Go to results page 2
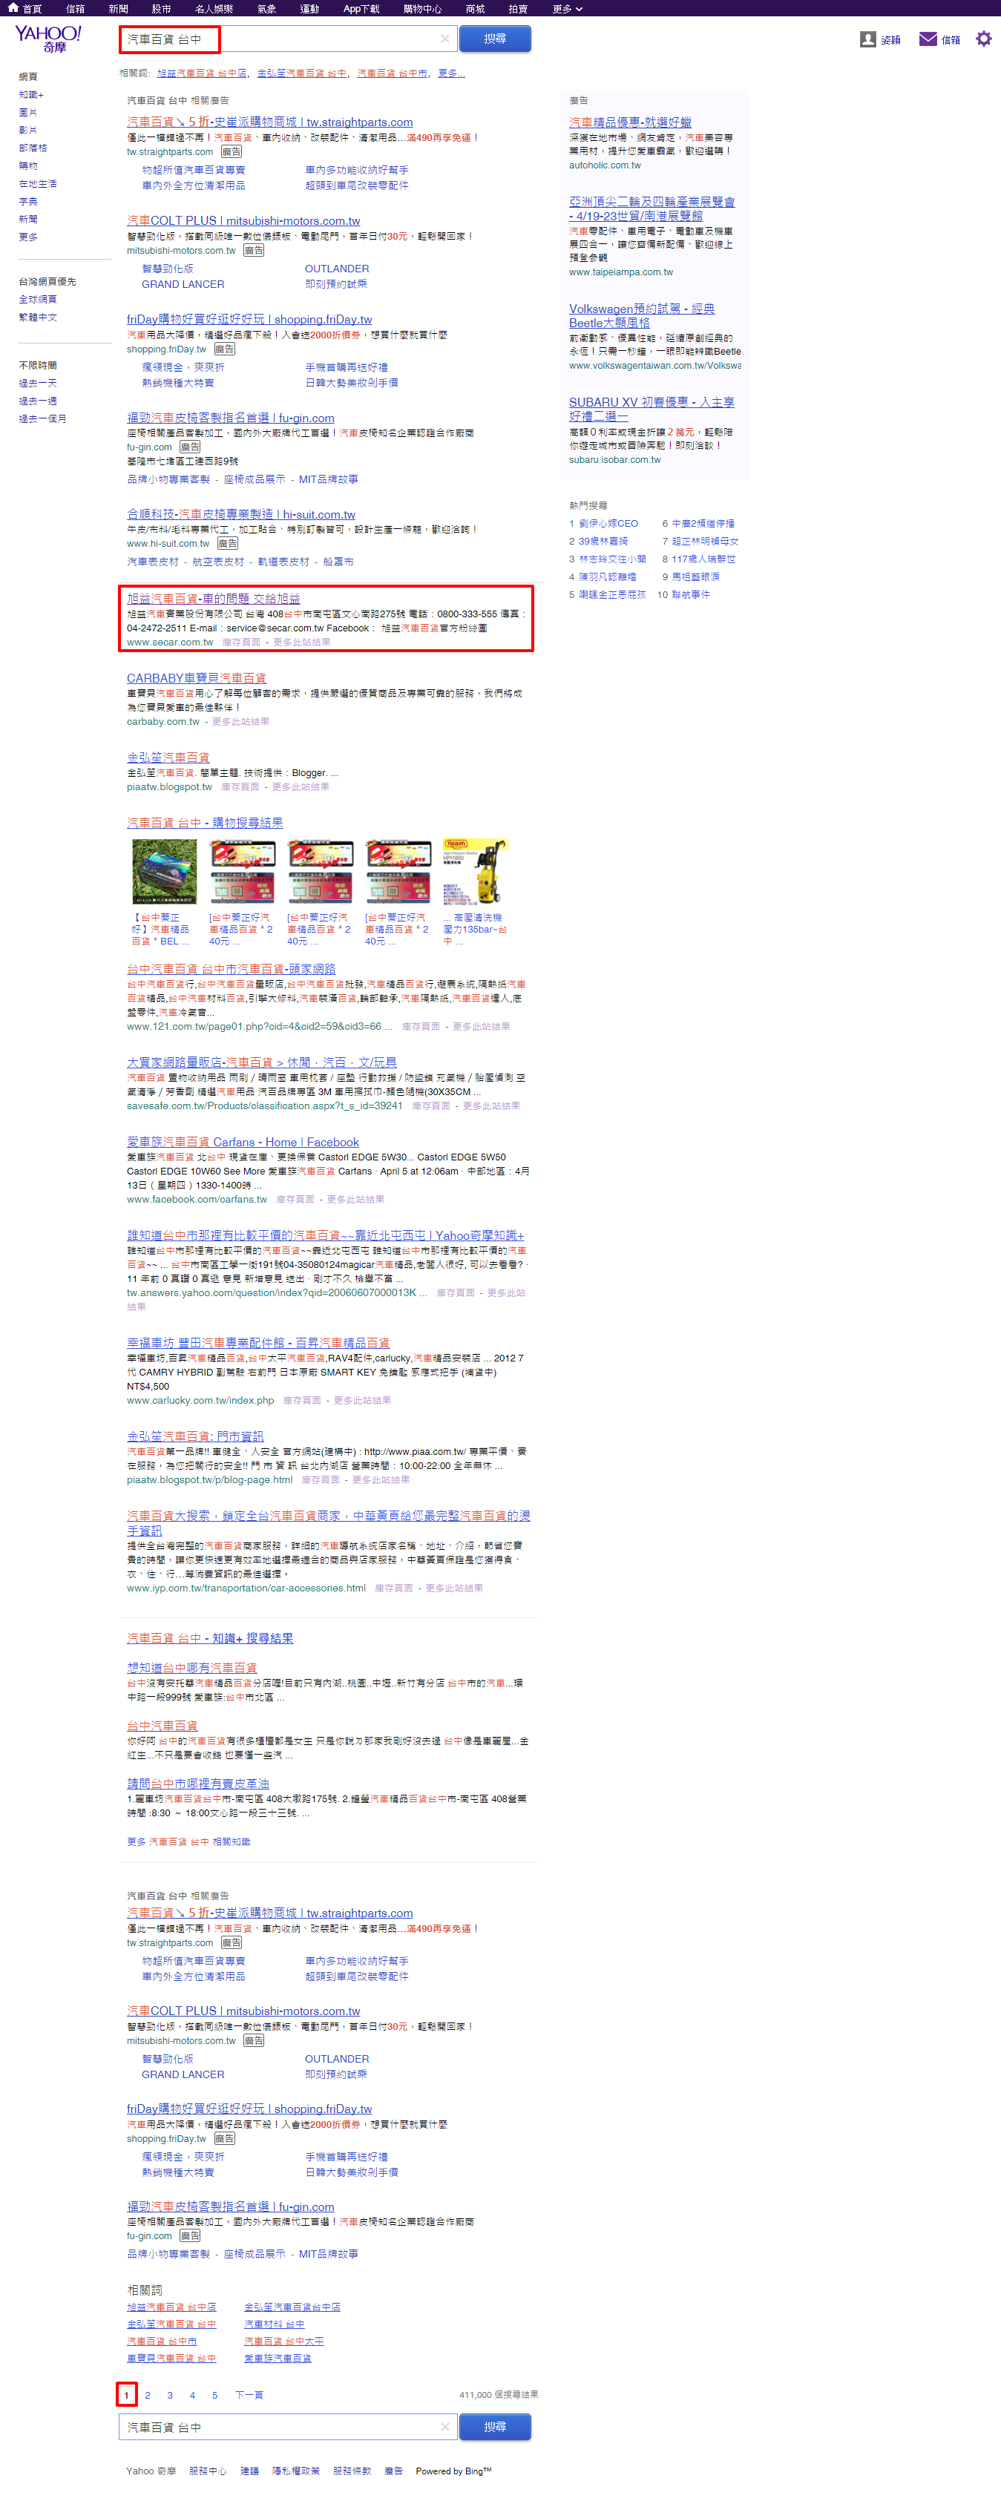Screen dimensions: 1001x2504 click(x=148, y=2395)
